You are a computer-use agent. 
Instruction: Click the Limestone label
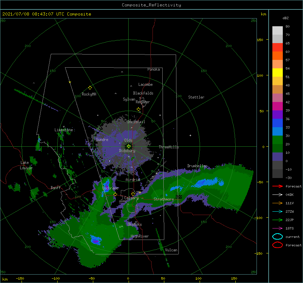pyautogui.click(x=64, y=130)
